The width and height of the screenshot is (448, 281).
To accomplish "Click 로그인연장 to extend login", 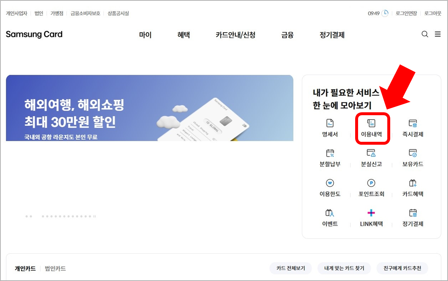I will pos(406,13).
